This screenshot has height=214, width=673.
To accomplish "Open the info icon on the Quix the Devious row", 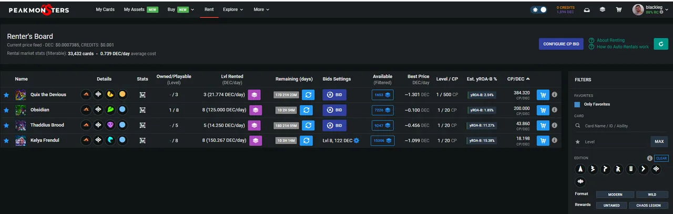I will 555,95.
